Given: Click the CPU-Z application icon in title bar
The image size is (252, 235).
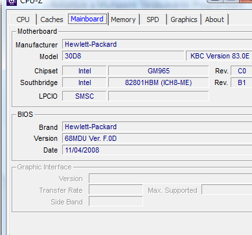Looking at the screenshot, I should pos(12,2).
